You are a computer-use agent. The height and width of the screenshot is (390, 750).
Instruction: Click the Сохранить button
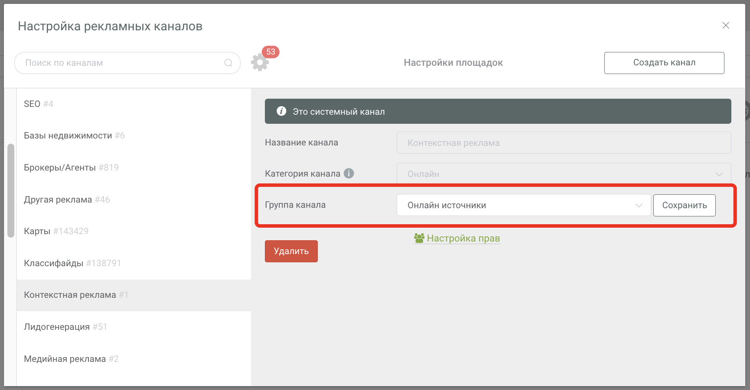click(684, 205)
